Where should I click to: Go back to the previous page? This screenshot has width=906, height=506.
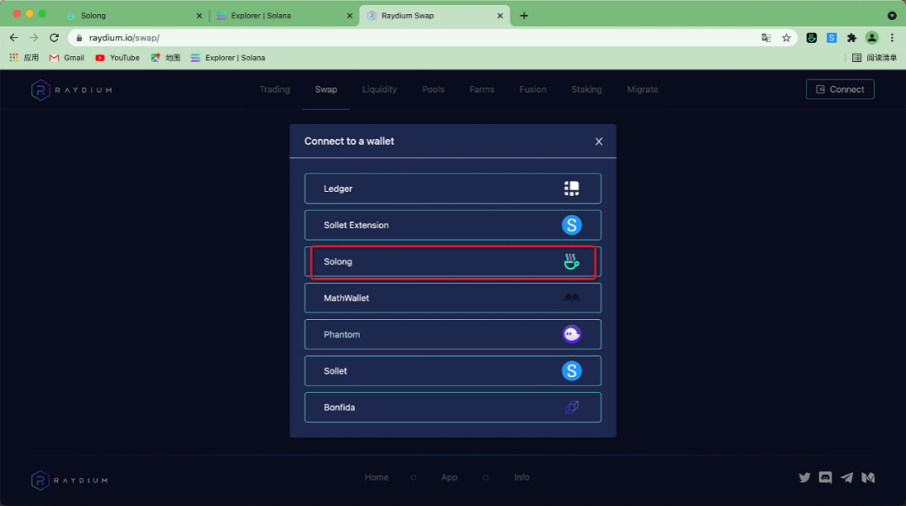pos(14,38)
